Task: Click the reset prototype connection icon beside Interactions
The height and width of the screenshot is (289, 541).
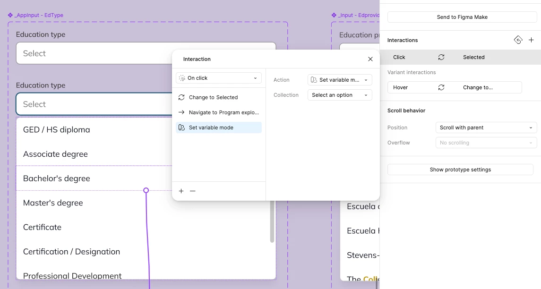Action: click(x=518, y=40)
